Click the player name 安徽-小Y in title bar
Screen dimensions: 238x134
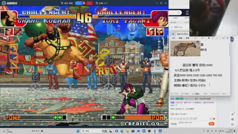coord(103,3)
